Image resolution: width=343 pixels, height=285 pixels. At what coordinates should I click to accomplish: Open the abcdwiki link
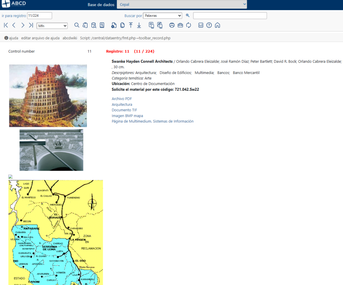pos(70,38)
